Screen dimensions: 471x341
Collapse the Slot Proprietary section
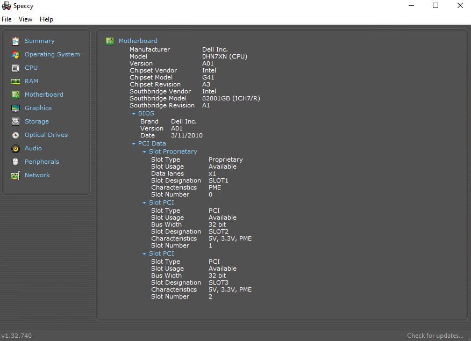(x=144, y=152)
